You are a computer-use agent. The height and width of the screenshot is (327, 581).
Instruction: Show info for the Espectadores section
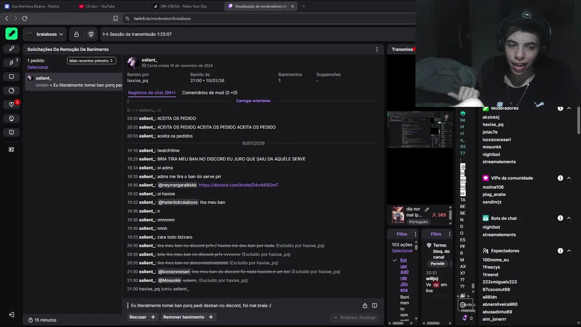[560, 251]
